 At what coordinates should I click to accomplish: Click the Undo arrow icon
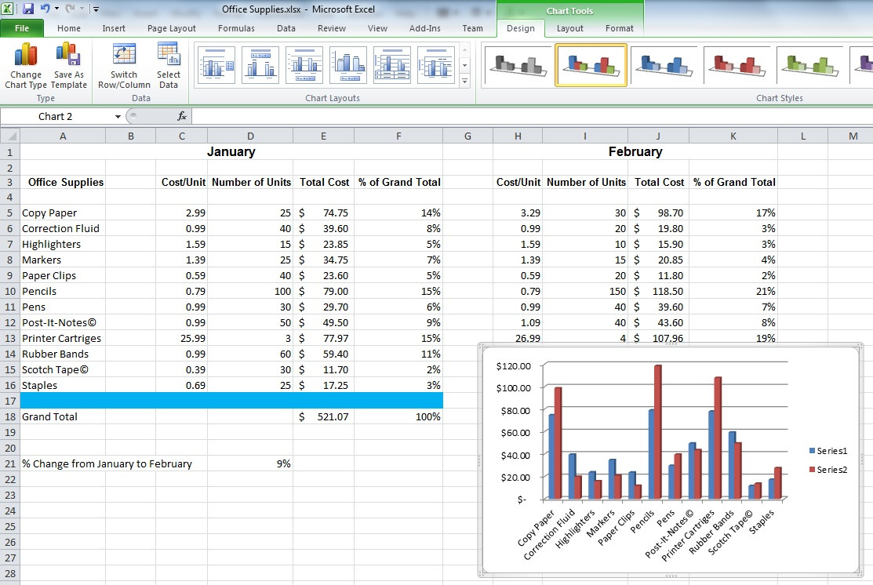click(45, 9)
